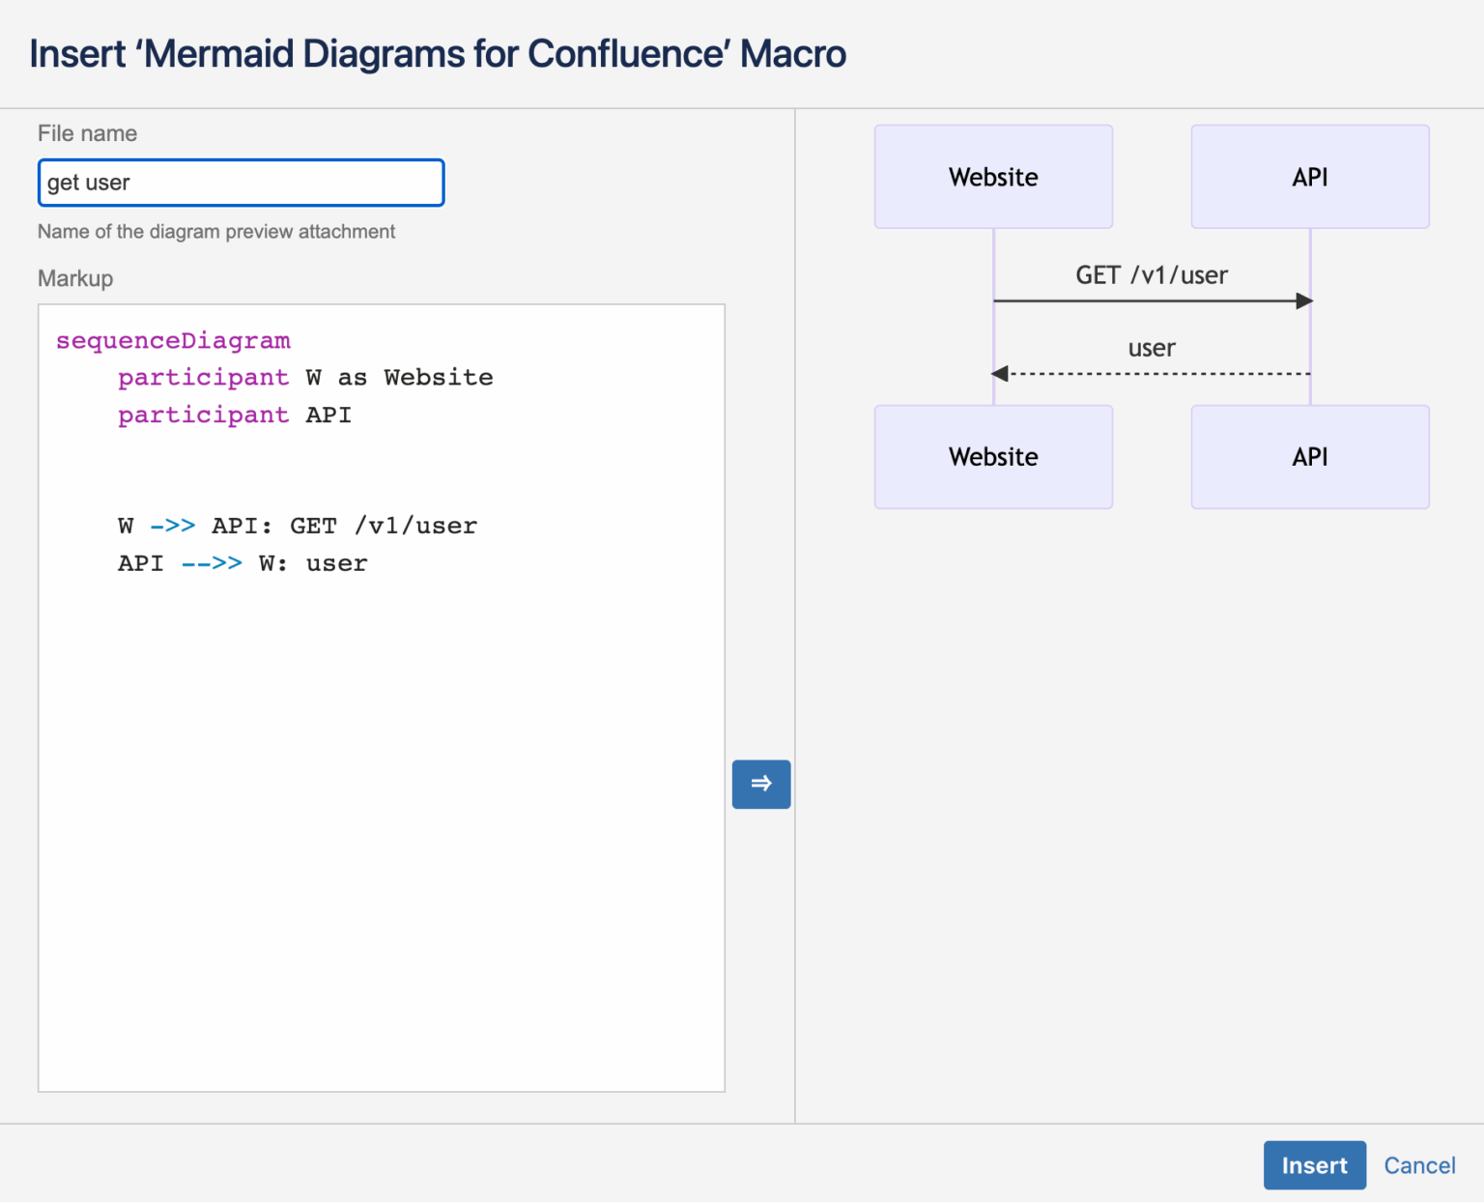Click the bottom API participant box

pos(1309,456)
